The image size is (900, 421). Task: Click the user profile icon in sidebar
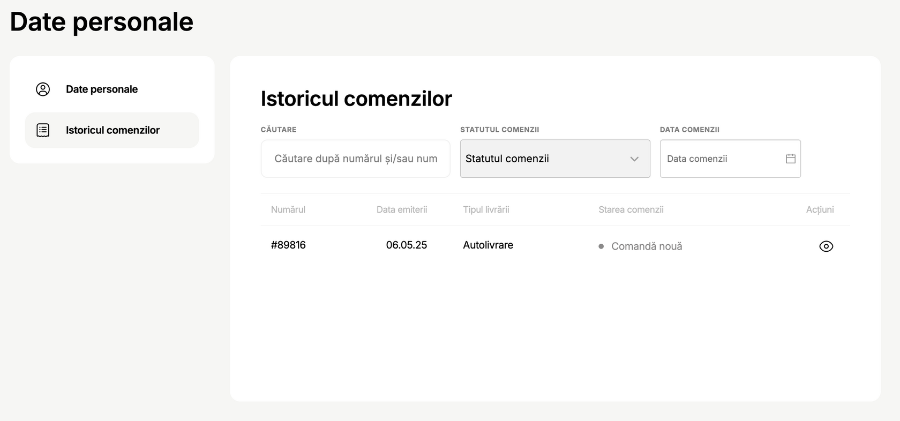pyautogui.click(x=43, y=89)
